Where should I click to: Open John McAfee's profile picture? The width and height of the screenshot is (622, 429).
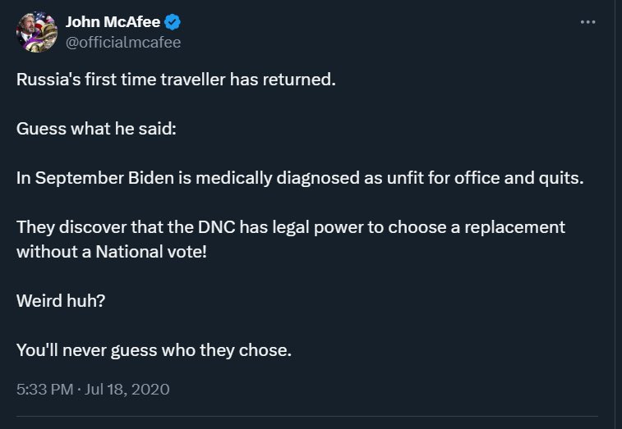[36, 32]
